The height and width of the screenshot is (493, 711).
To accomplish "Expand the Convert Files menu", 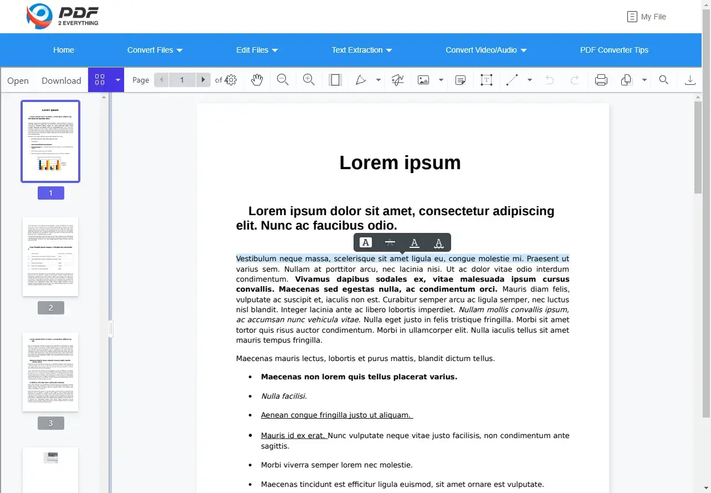I will tap(155, 50).
